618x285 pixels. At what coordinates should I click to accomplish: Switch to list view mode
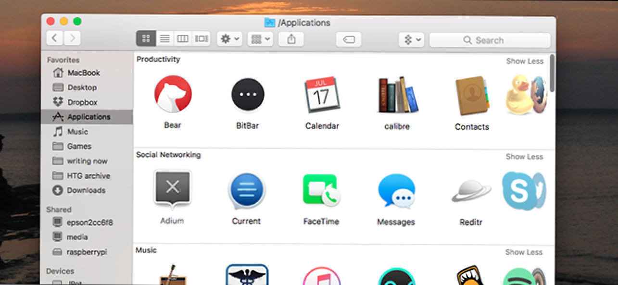(x=164, y=39)
